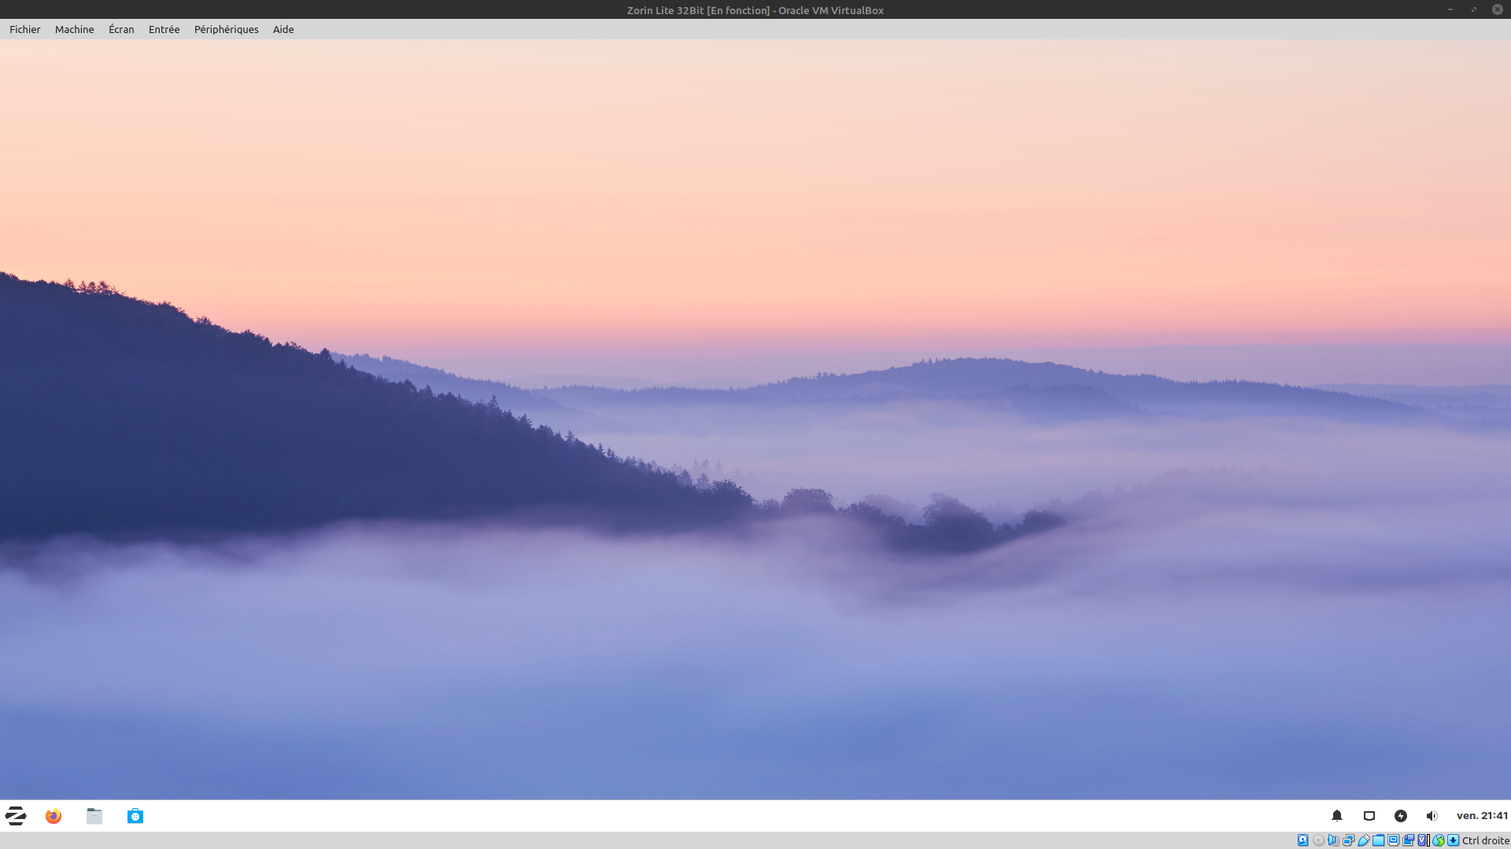Open the Fichier menu
Image resolution: width=1511 pixels, height=849 pixels.
(x=25, y=29)
